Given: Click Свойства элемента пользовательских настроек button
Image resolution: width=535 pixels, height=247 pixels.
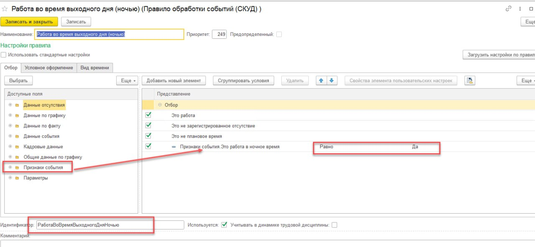Looking at the screenshot, I should 401,81.
